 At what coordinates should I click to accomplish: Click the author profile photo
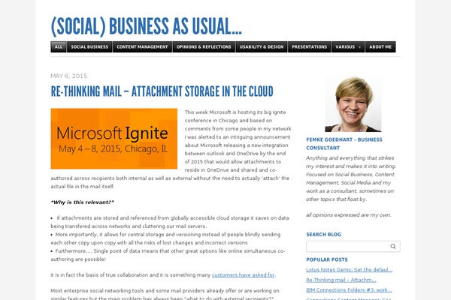click(353, 104)
